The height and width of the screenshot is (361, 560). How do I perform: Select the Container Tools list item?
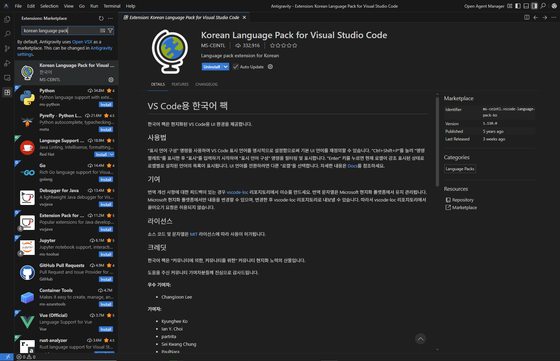[66, 298]
